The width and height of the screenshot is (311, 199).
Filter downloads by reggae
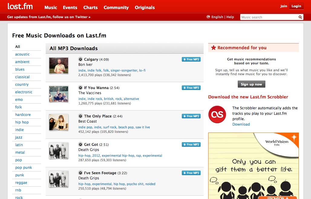coord(21,183)
